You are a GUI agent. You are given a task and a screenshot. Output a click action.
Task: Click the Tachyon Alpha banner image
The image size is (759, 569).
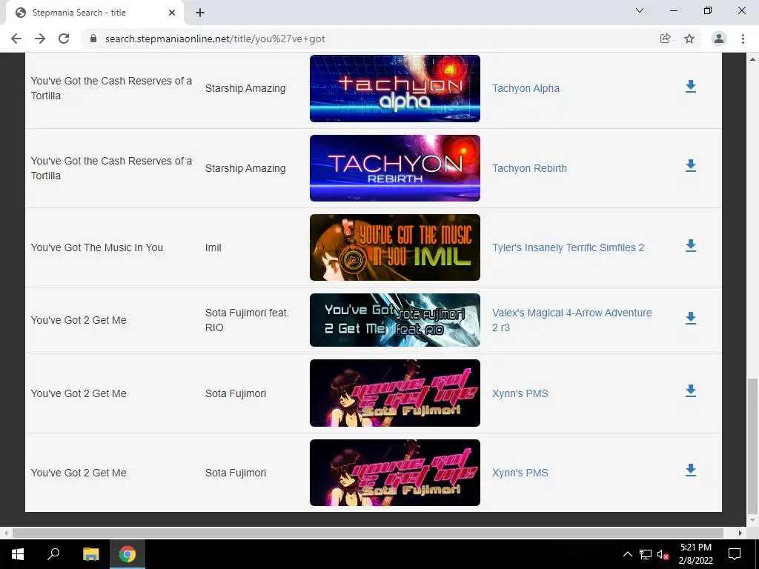click(x=395, y=89)
